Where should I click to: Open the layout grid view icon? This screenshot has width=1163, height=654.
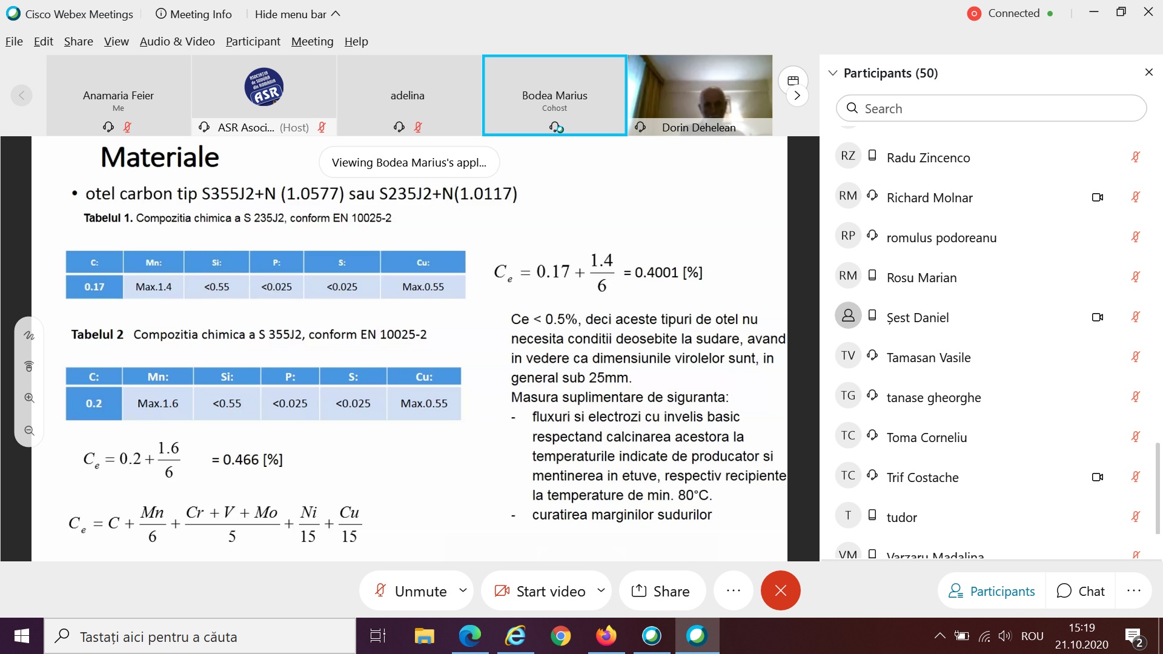(x=793, y=81)
